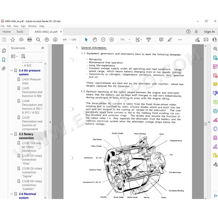Collapse the 2.6 Electrical system bookmark
218x218 pixels.
coord(12,194)
